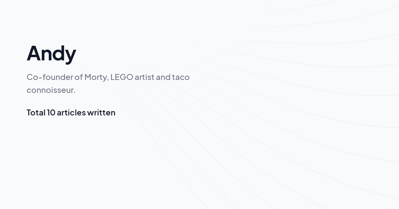Click the period after connoisseur

pos(74,93)
